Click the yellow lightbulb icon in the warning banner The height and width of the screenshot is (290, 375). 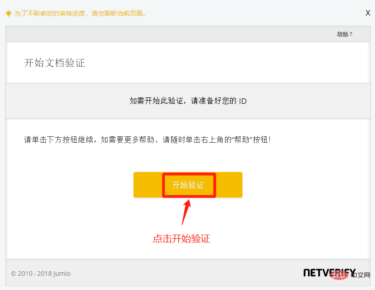click(8, 14)
